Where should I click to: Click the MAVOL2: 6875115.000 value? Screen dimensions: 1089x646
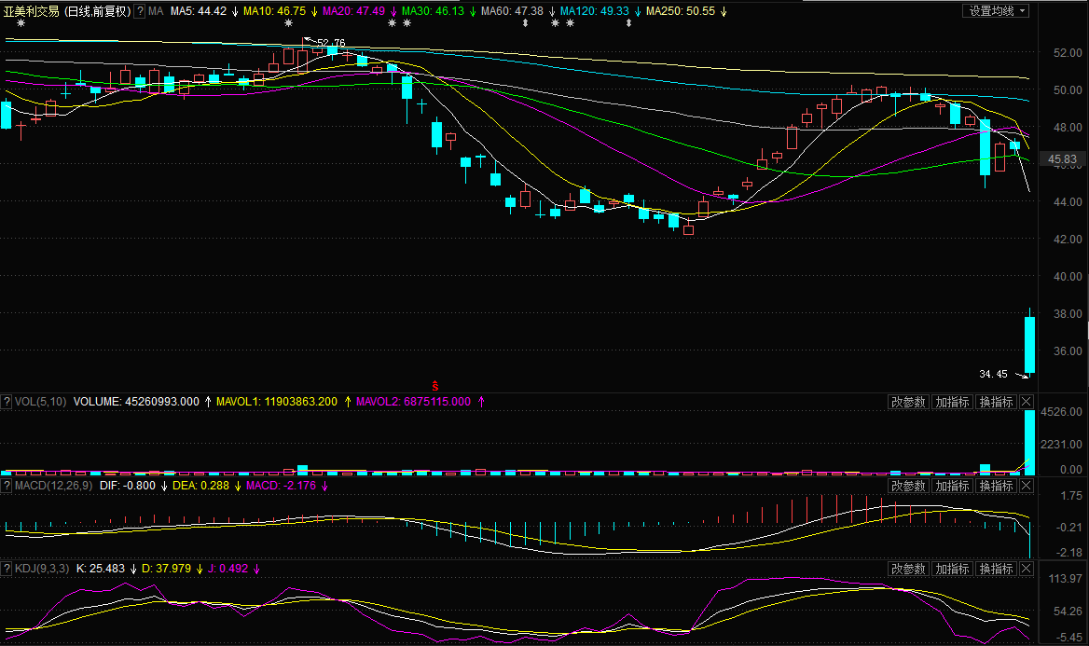pos(413,402)
